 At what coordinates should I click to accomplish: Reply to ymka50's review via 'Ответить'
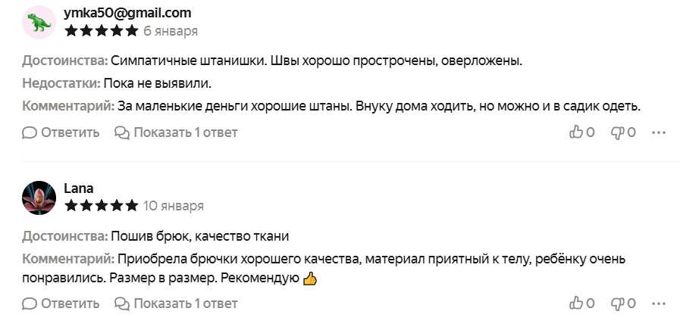pos(61,132)
